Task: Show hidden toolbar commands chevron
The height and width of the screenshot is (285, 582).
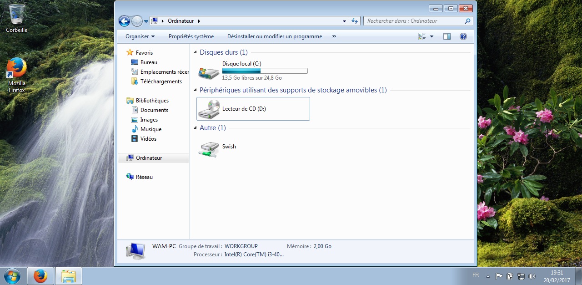Action: click(x=334, y=36)
